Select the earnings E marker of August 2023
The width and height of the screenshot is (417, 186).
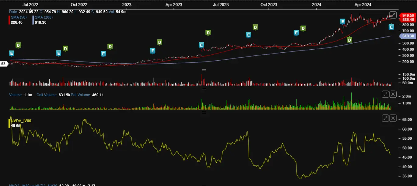(x=248, y=35)
